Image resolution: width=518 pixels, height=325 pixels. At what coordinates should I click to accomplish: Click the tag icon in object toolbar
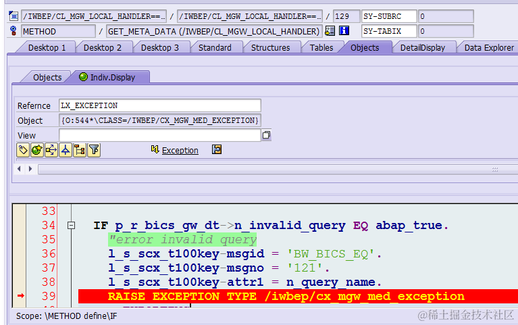point(23,150)
